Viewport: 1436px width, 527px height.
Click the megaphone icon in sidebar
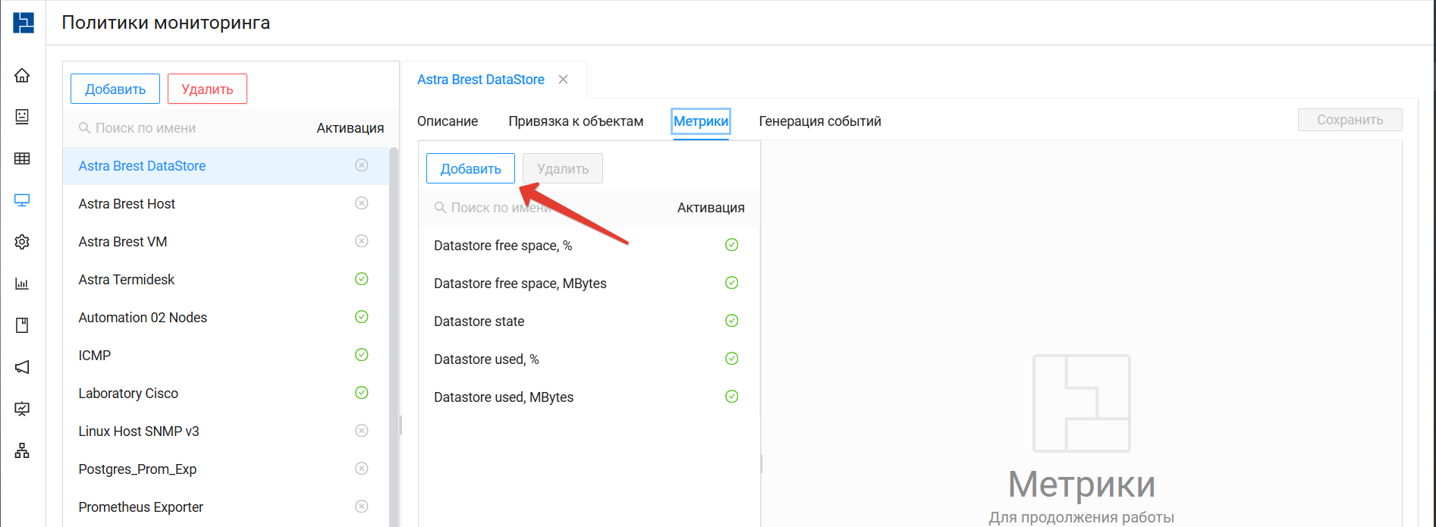22,367
